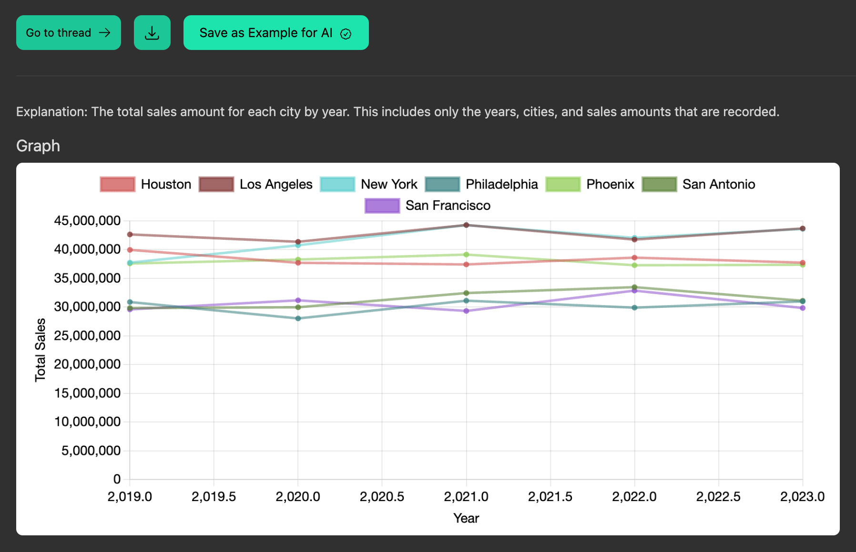856x552 pixels.
Task: Toggle New York legend color swatch
Action: 337,184
